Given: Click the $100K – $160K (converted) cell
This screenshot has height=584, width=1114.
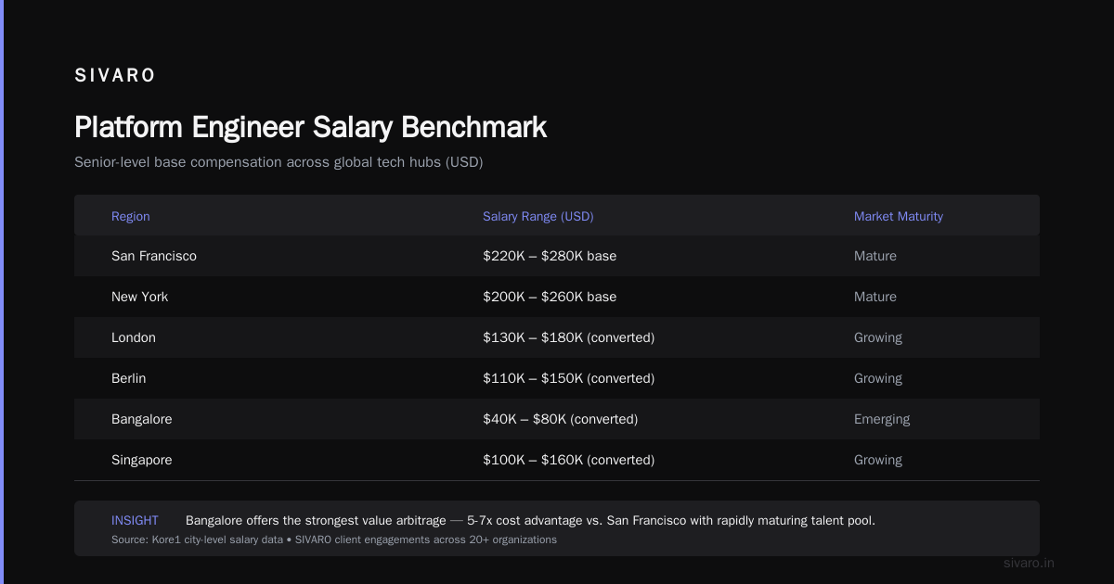Looking at the screenshot, I should click(569, 460).
